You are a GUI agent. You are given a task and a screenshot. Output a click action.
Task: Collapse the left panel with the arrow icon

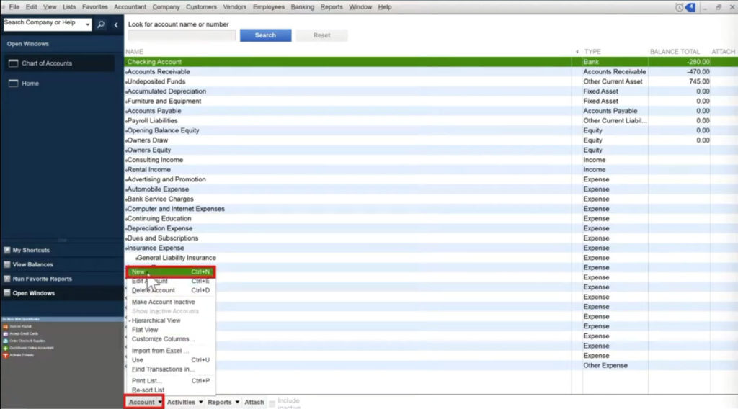click(117, 24)
